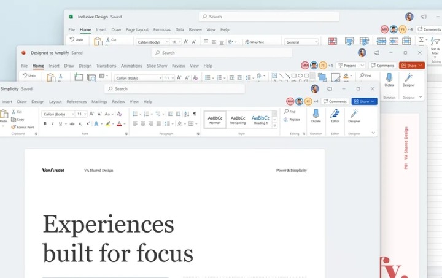Toggle Underline in Word ribbon
This screenshot has height=278, width=442.
[x=60, y=123]
